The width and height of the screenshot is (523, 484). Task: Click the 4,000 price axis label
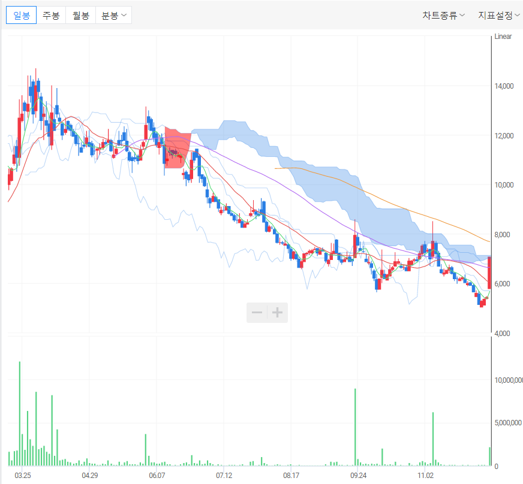503,334
